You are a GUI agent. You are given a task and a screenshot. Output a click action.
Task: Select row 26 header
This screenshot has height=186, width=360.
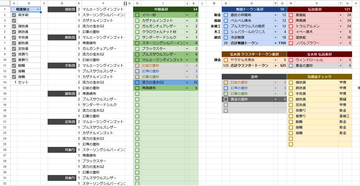(5, 150)
